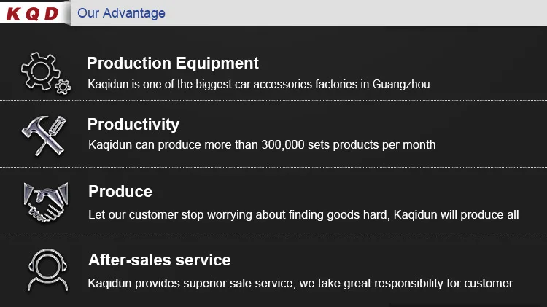
Task: Click the superior sale service description
Action: coord(300,283)
